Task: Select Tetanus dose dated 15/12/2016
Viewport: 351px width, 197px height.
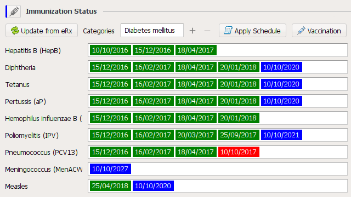Action: (x=110, y=84)
